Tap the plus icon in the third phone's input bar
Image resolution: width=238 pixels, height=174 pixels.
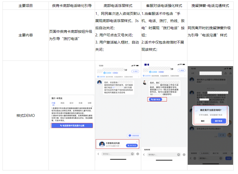click(184, 155)
